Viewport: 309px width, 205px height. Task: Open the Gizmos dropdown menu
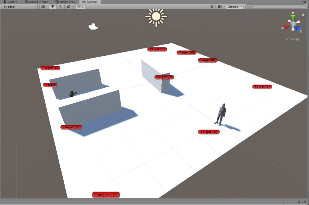coord(234,7)
